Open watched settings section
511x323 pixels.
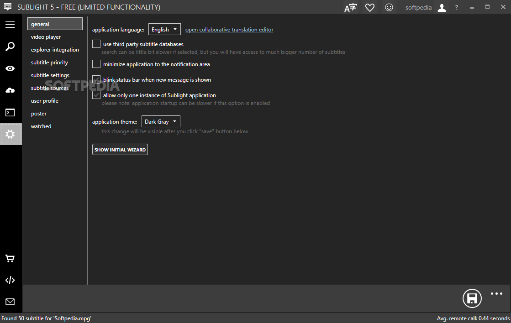(41, 126)
